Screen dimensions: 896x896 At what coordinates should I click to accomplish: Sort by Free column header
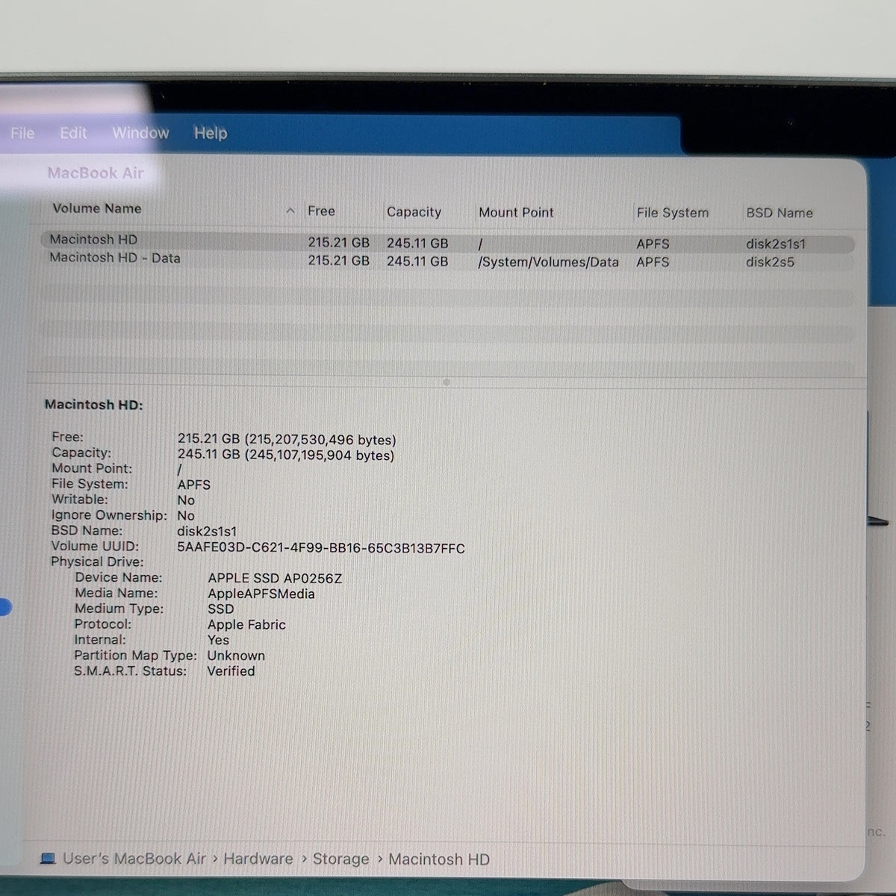click(x=321, y=211)
